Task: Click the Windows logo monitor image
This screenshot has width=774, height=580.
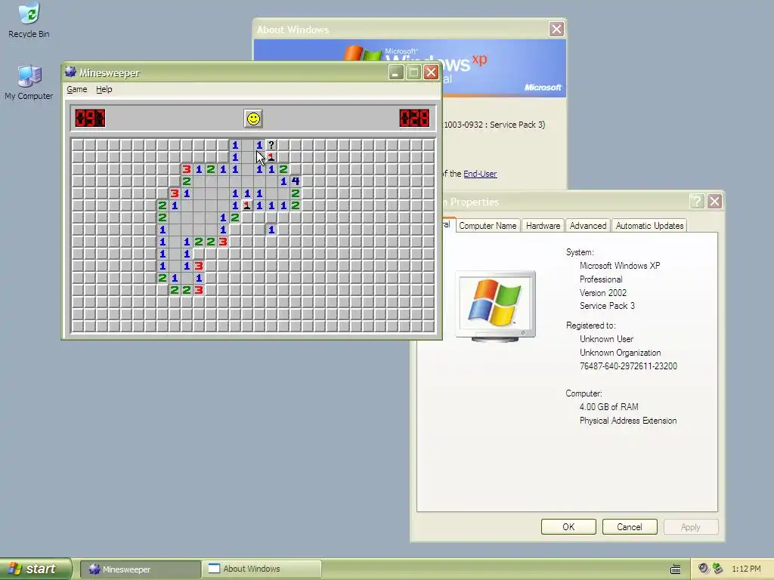Action: (x=495, y=306)
